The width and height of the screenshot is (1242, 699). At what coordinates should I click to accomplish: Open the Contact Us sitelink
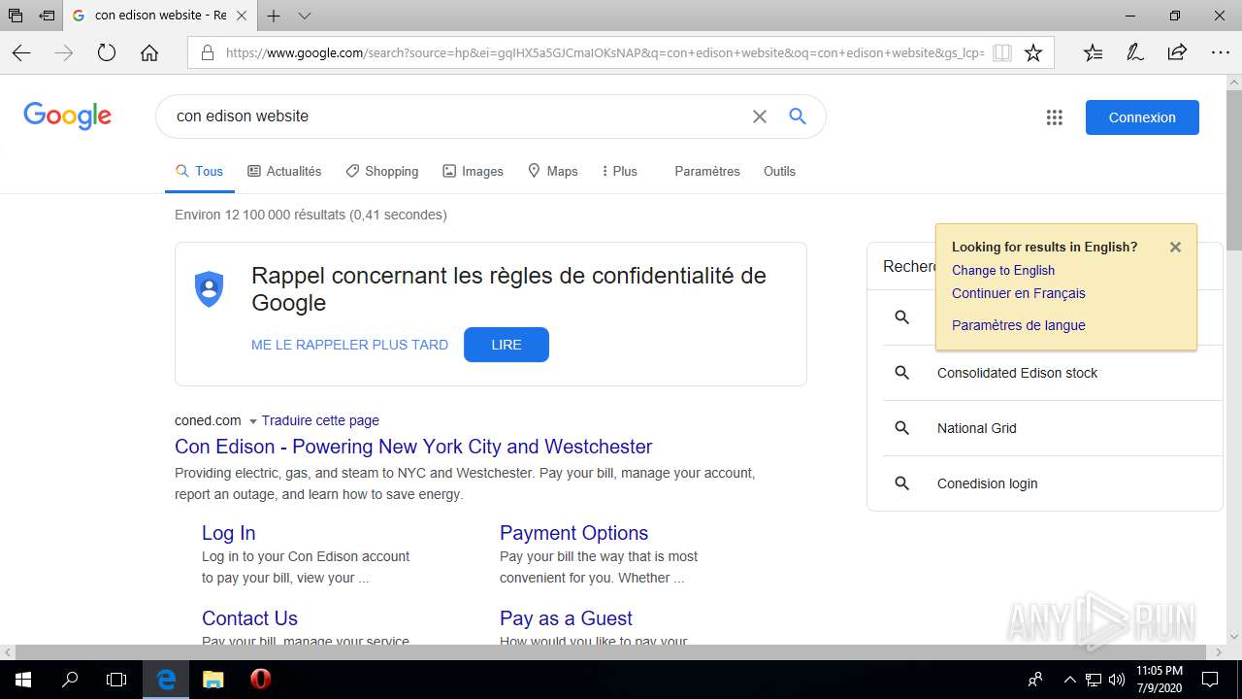[x=249, y=618]
